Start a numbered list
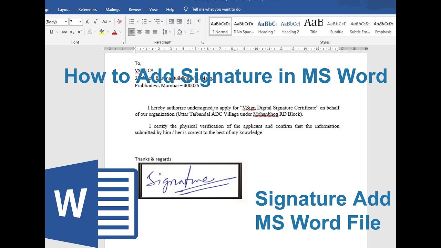Viewport: 441px width, 248px height. (x=144, y=22)
